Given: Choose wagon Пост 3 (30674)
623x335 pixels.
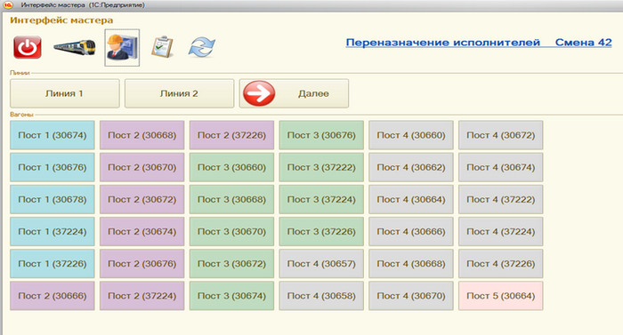Looking at the screenshot, I should 231,296.
